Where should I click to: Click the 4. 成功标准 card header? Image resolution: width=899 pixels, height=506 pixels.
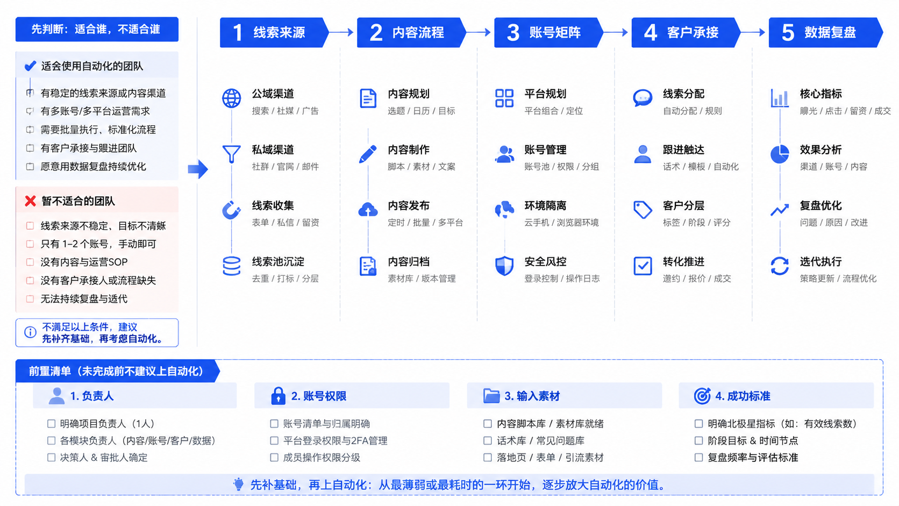coord(776,396)
